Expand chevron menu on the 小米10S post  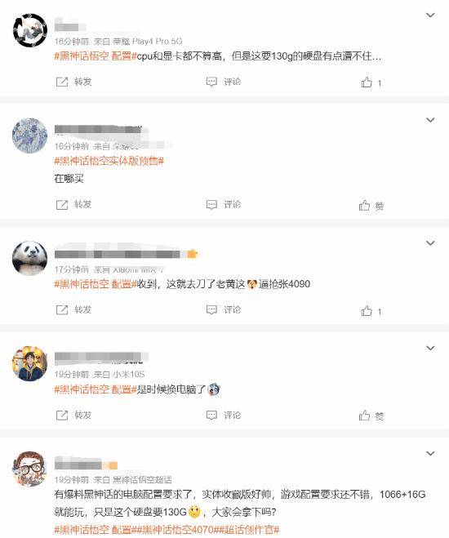pyautogui.click(x=430, y=348)
